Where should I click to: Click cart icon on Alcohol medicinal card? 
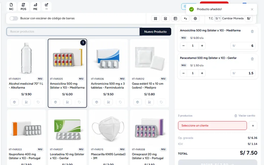pos(26,102)
